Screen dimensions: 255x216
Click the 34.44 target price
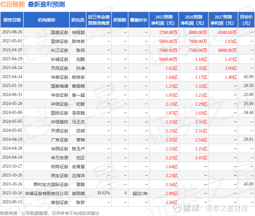[x=249, y=112]
